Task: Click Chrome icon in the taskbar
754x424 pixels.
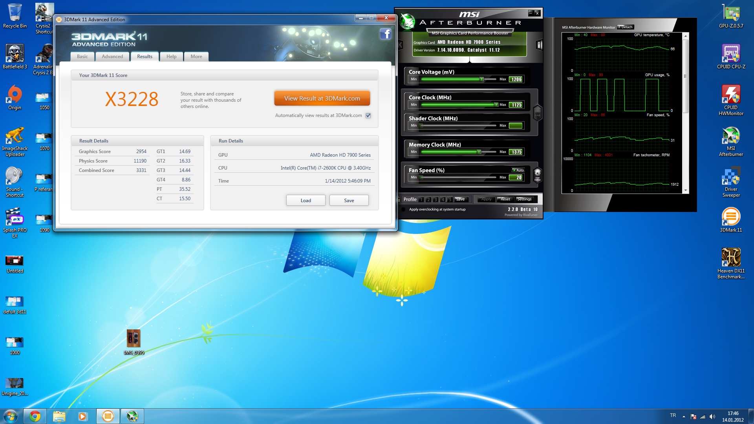Action: [35, 416]
